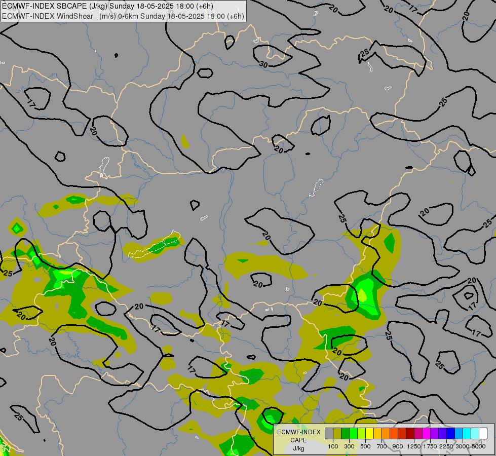
Task: Click the pure yellow legend swatch
Action: pos(369,434)
